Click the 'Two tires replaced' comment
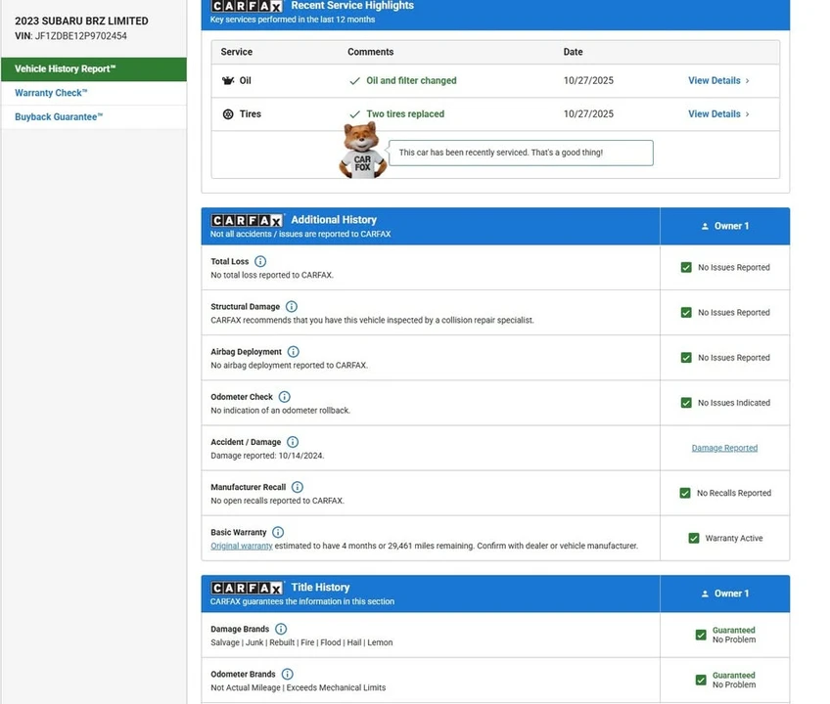The width and height of the screenshot is (830, 704). [x=405, y=113]
